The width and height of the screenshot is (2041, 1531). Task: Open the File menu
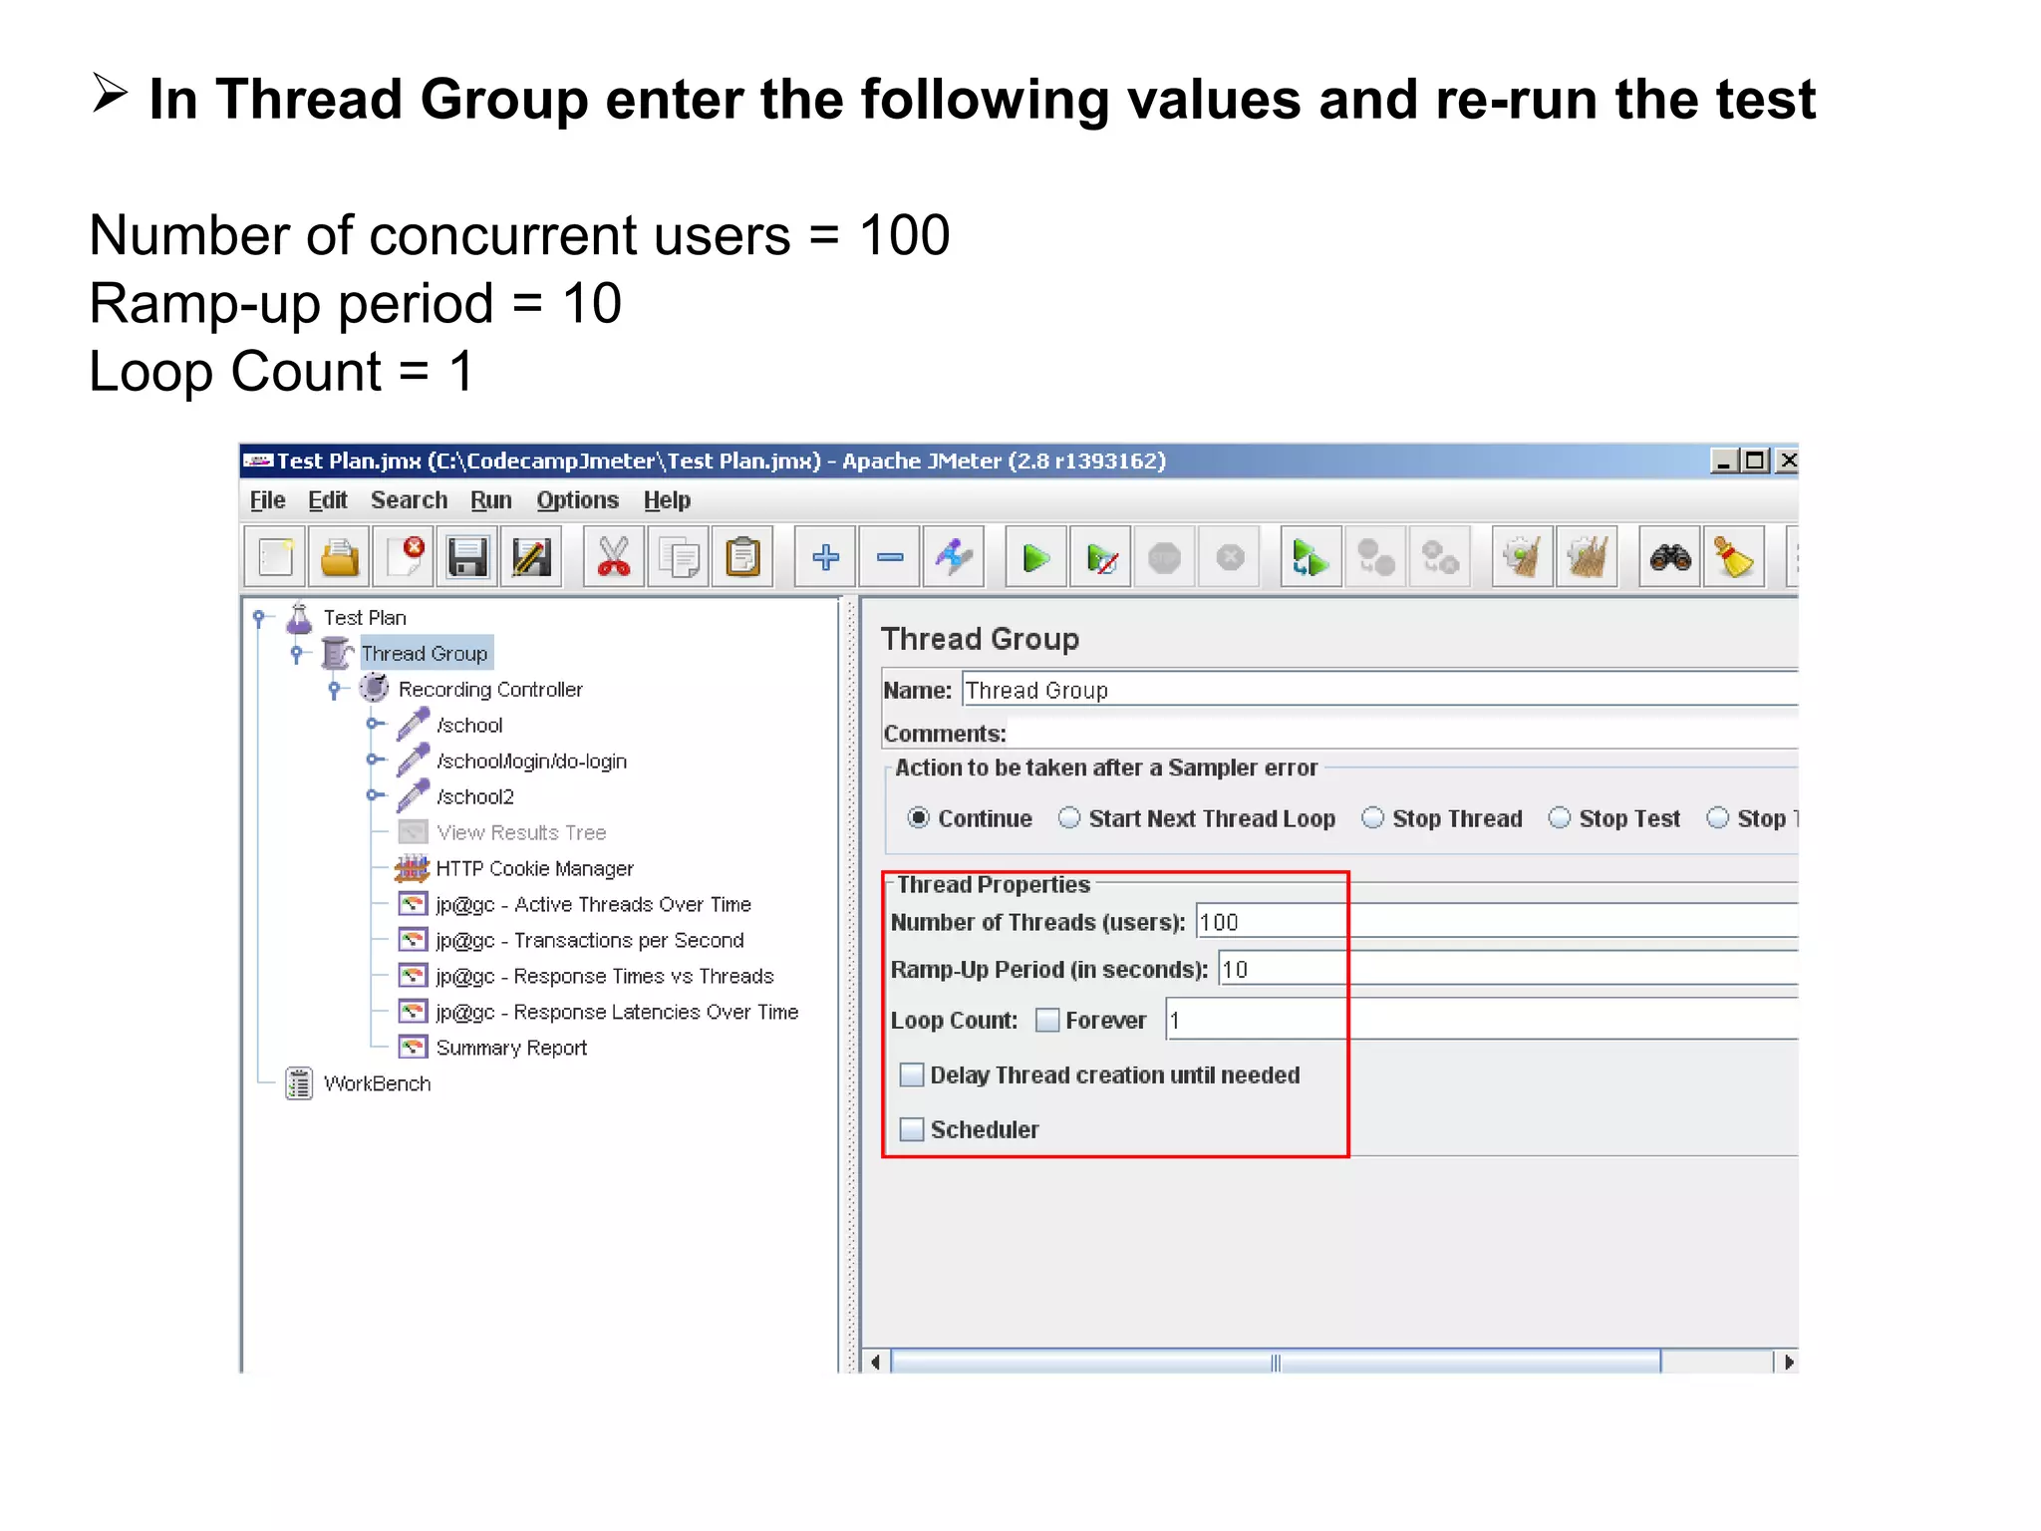(267, 500)
